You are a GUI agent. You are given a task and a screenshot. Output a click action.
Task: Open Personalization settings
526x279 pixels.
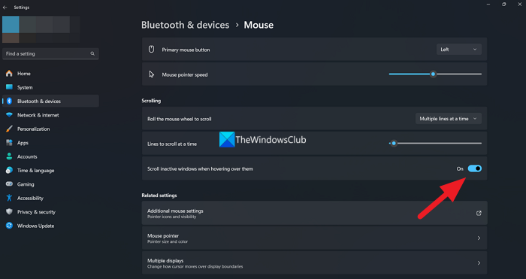click(x=50, y=129)
